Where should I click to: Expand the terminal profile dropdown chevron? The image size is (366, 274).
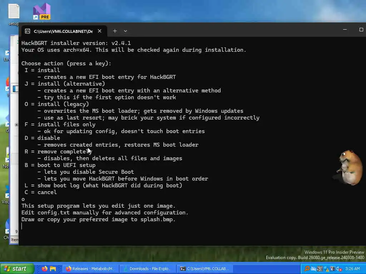pyautogui.click(x=125, y=31)
